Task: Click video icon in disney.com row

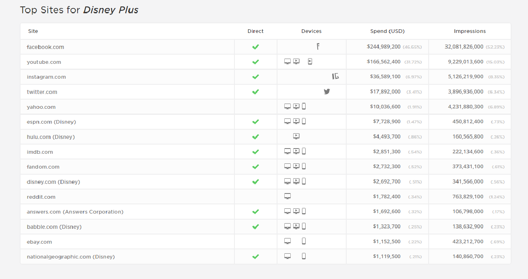Action: pos(296,181)
